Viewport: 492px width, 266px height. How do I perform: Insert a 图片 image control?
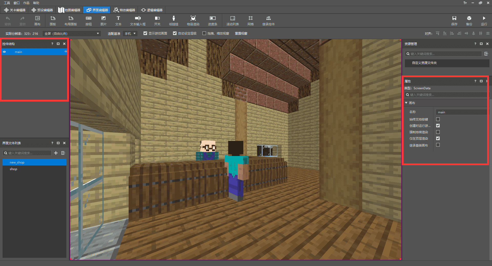point(104,20)
